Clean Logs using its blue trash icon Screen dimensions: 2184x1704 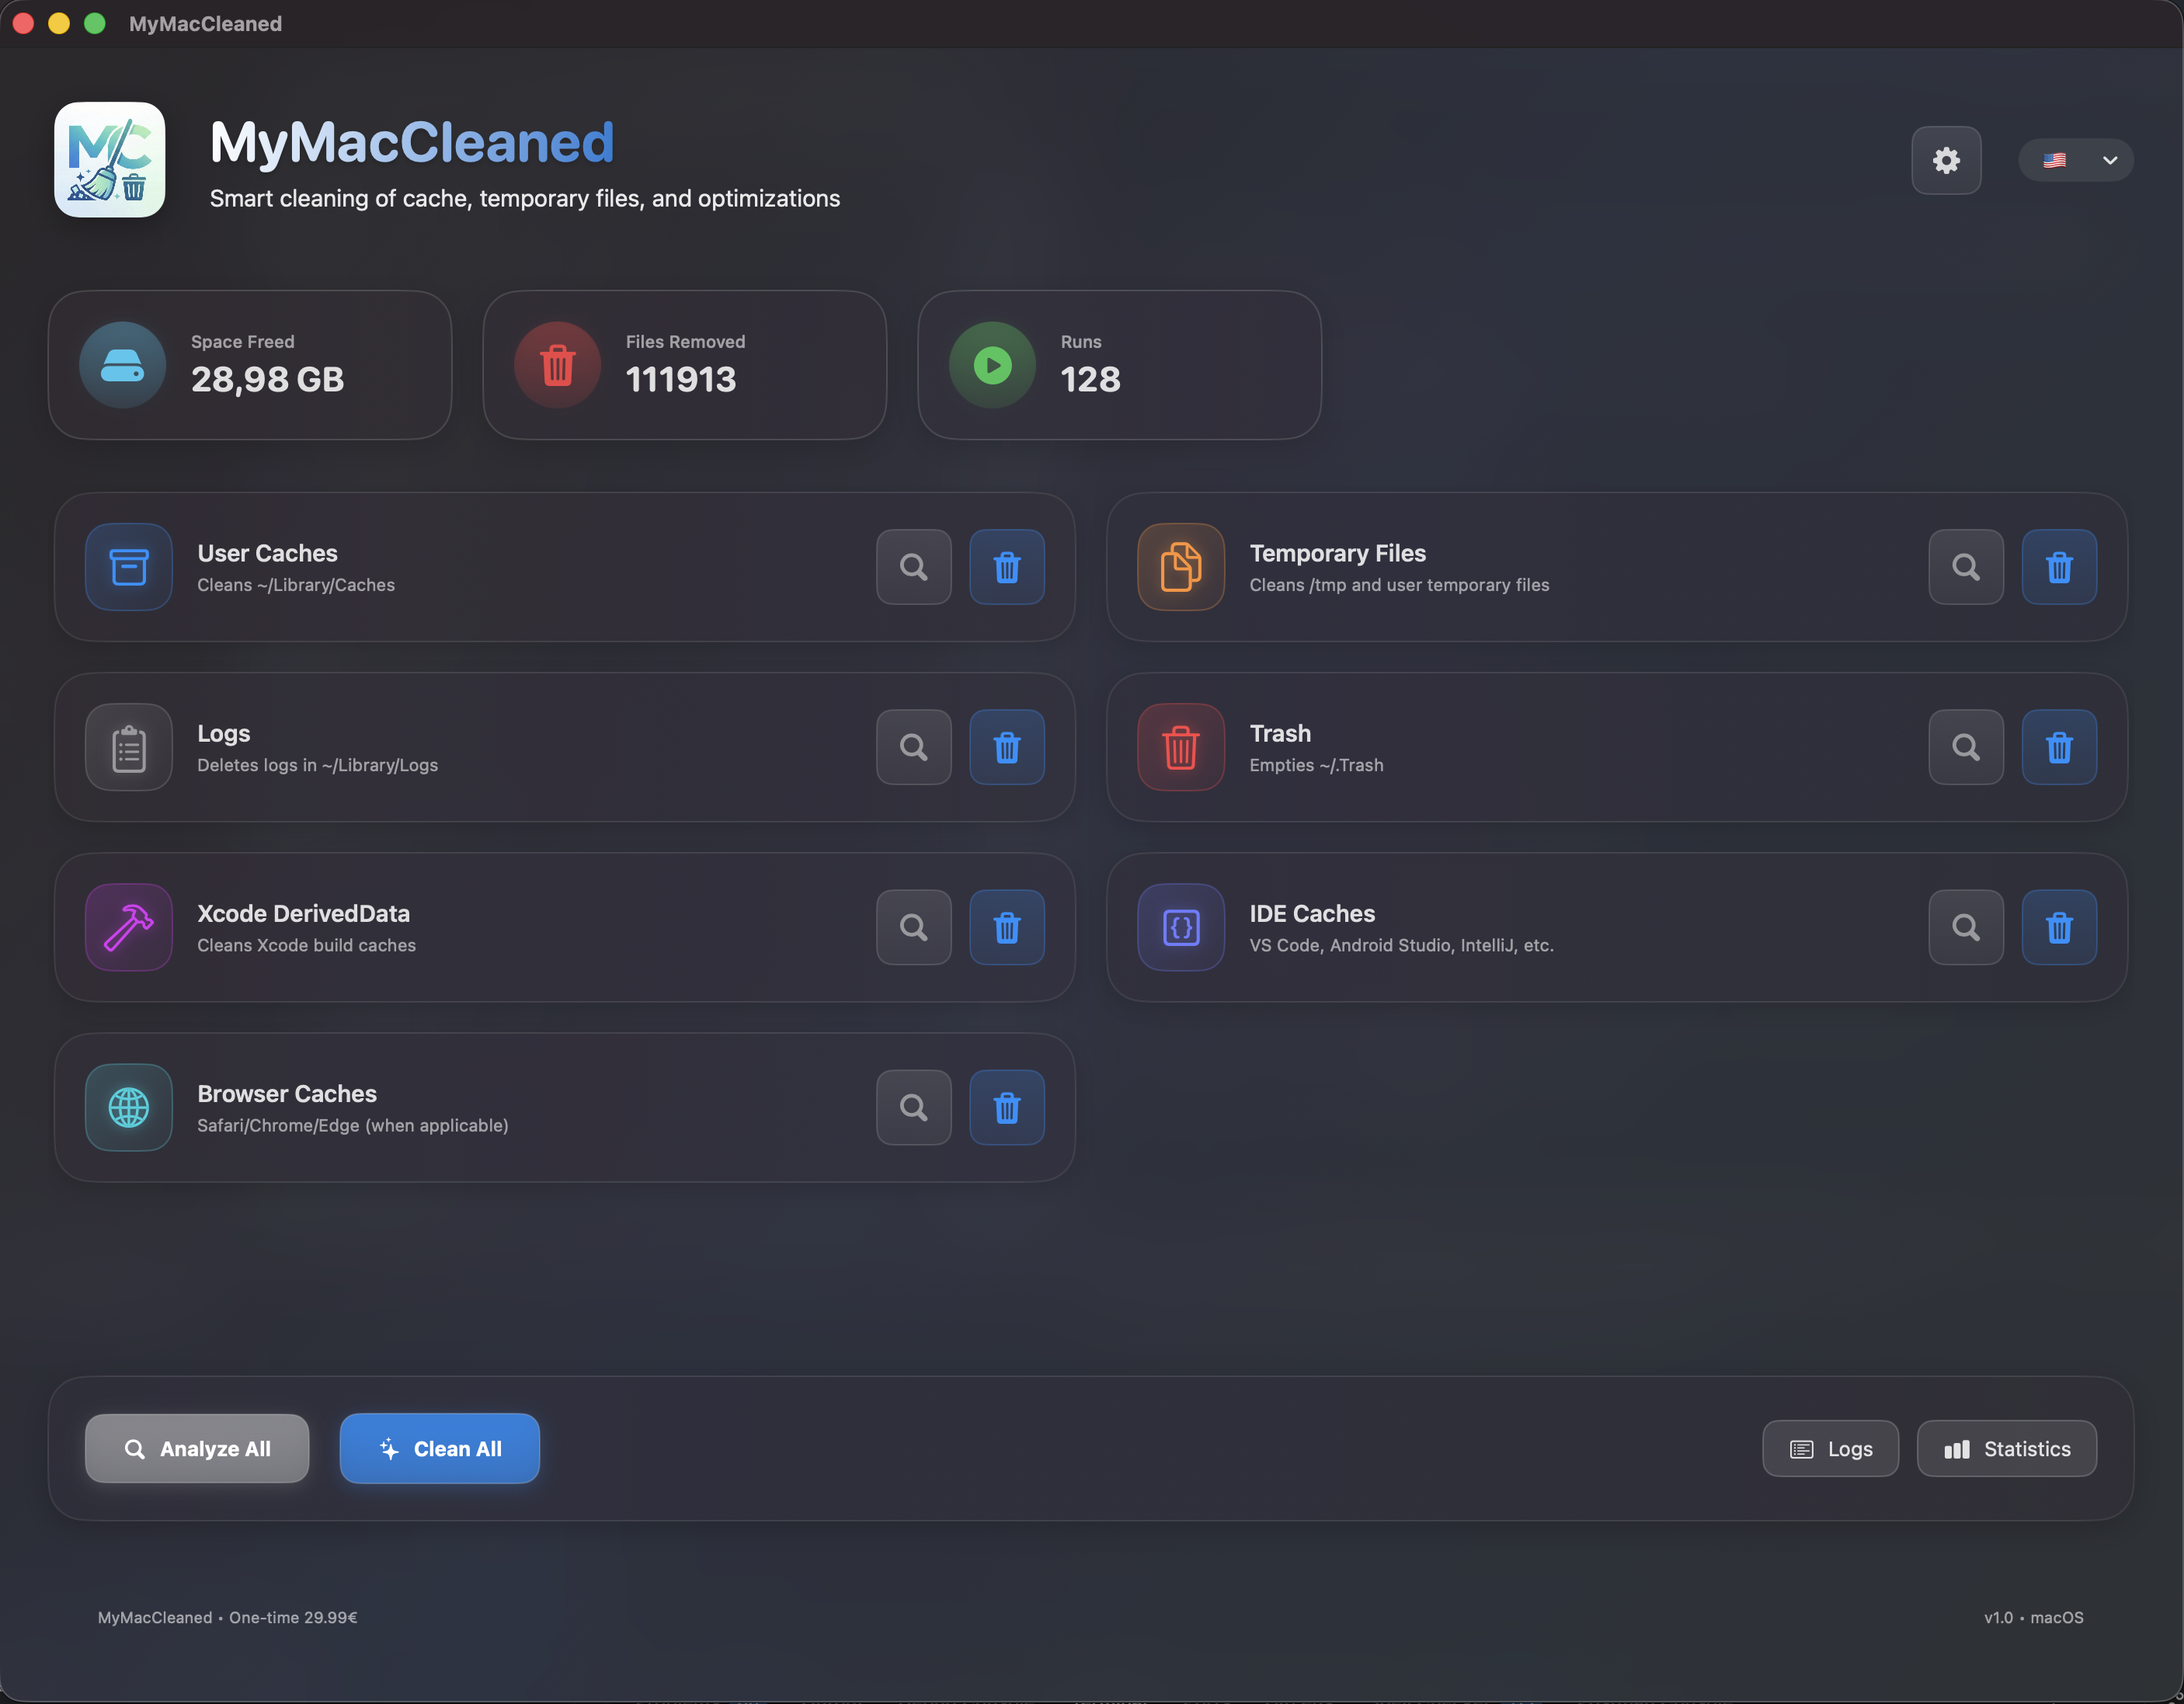1006,746
